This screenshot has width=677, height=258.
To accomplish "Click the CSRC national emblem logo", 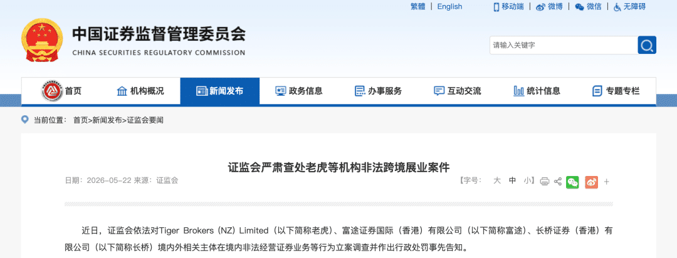I will pyautogui.click(x=42, y=41).
